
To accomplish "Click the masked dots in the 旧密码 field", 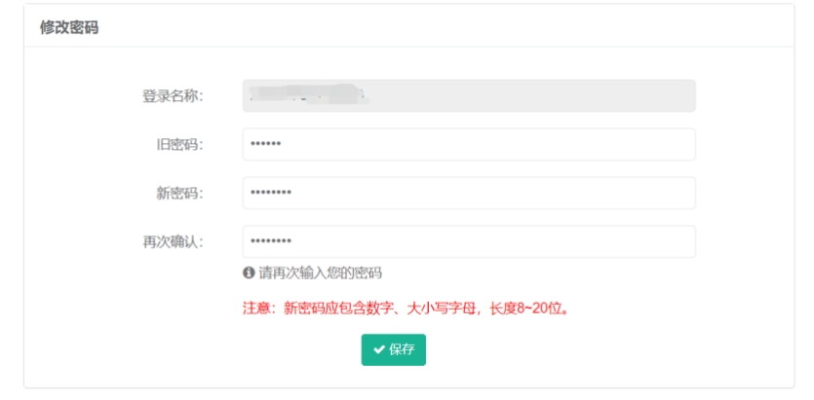I will point(265,144).
